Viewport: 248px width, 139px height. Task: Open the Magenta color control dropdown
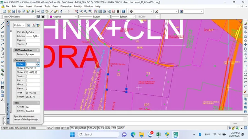tap(76, 17)
